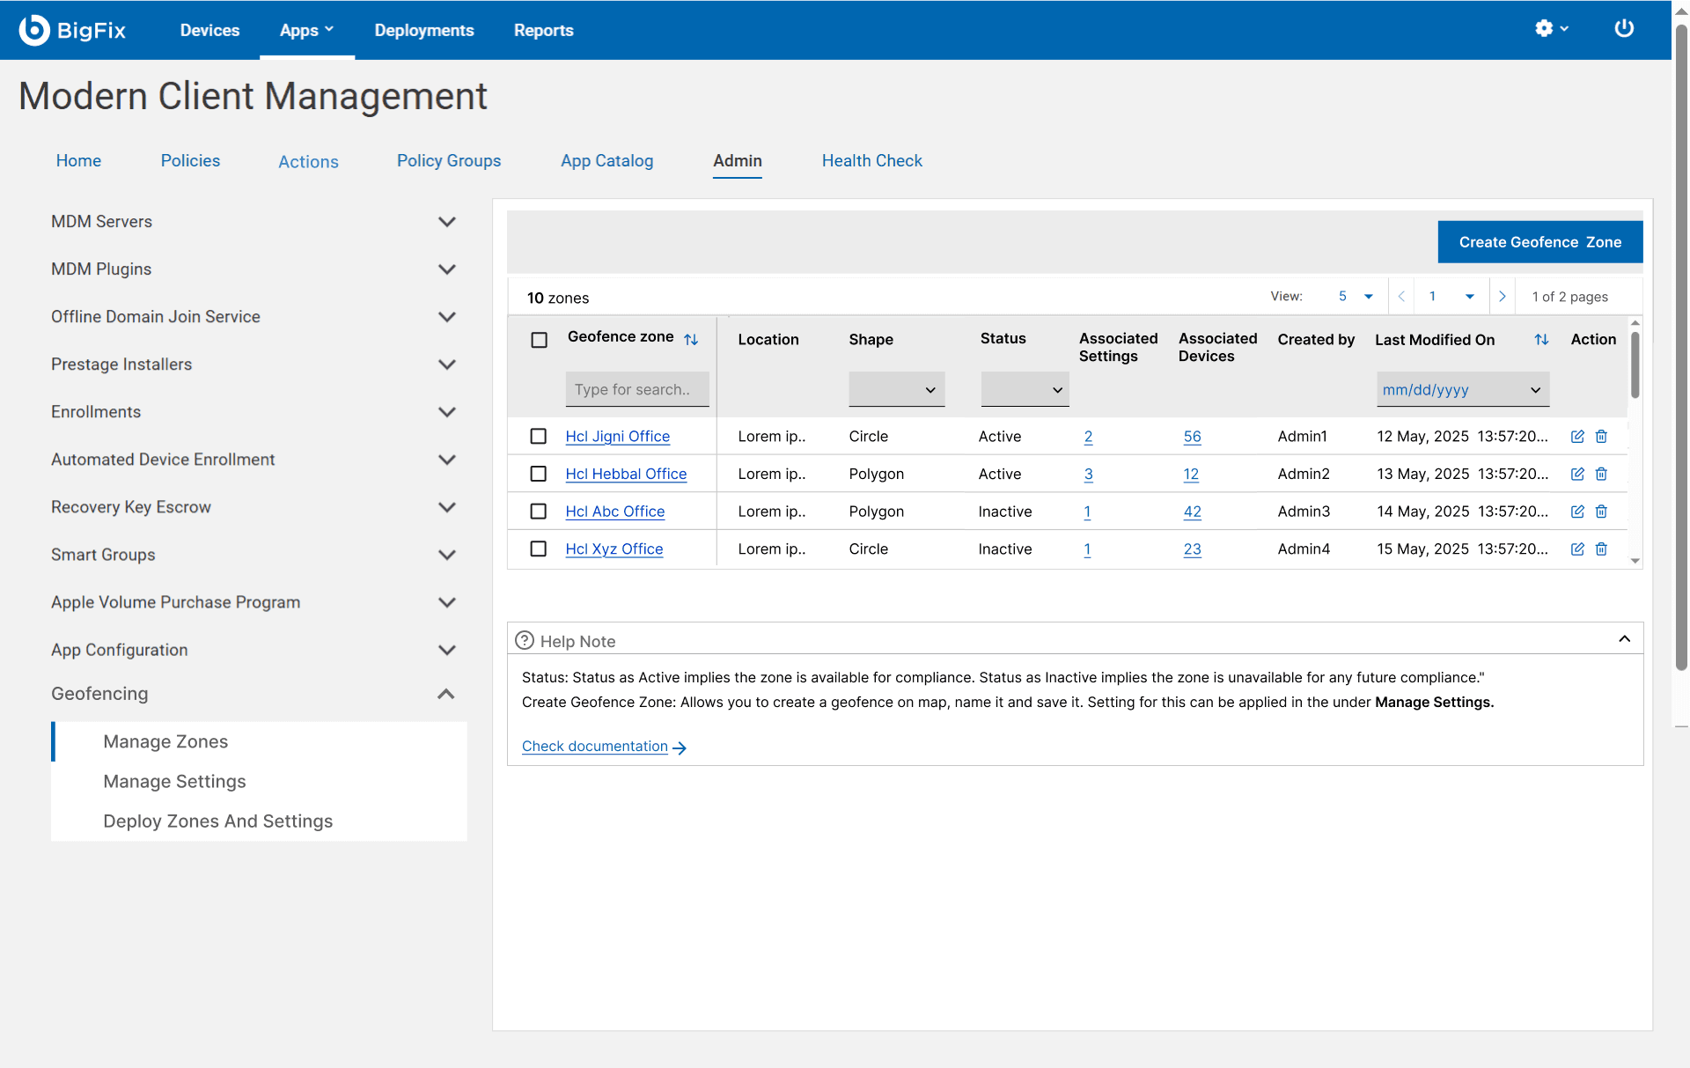Expand Enrollments section
This screenshot has height=1068, width=1690.
pos(447,412)
